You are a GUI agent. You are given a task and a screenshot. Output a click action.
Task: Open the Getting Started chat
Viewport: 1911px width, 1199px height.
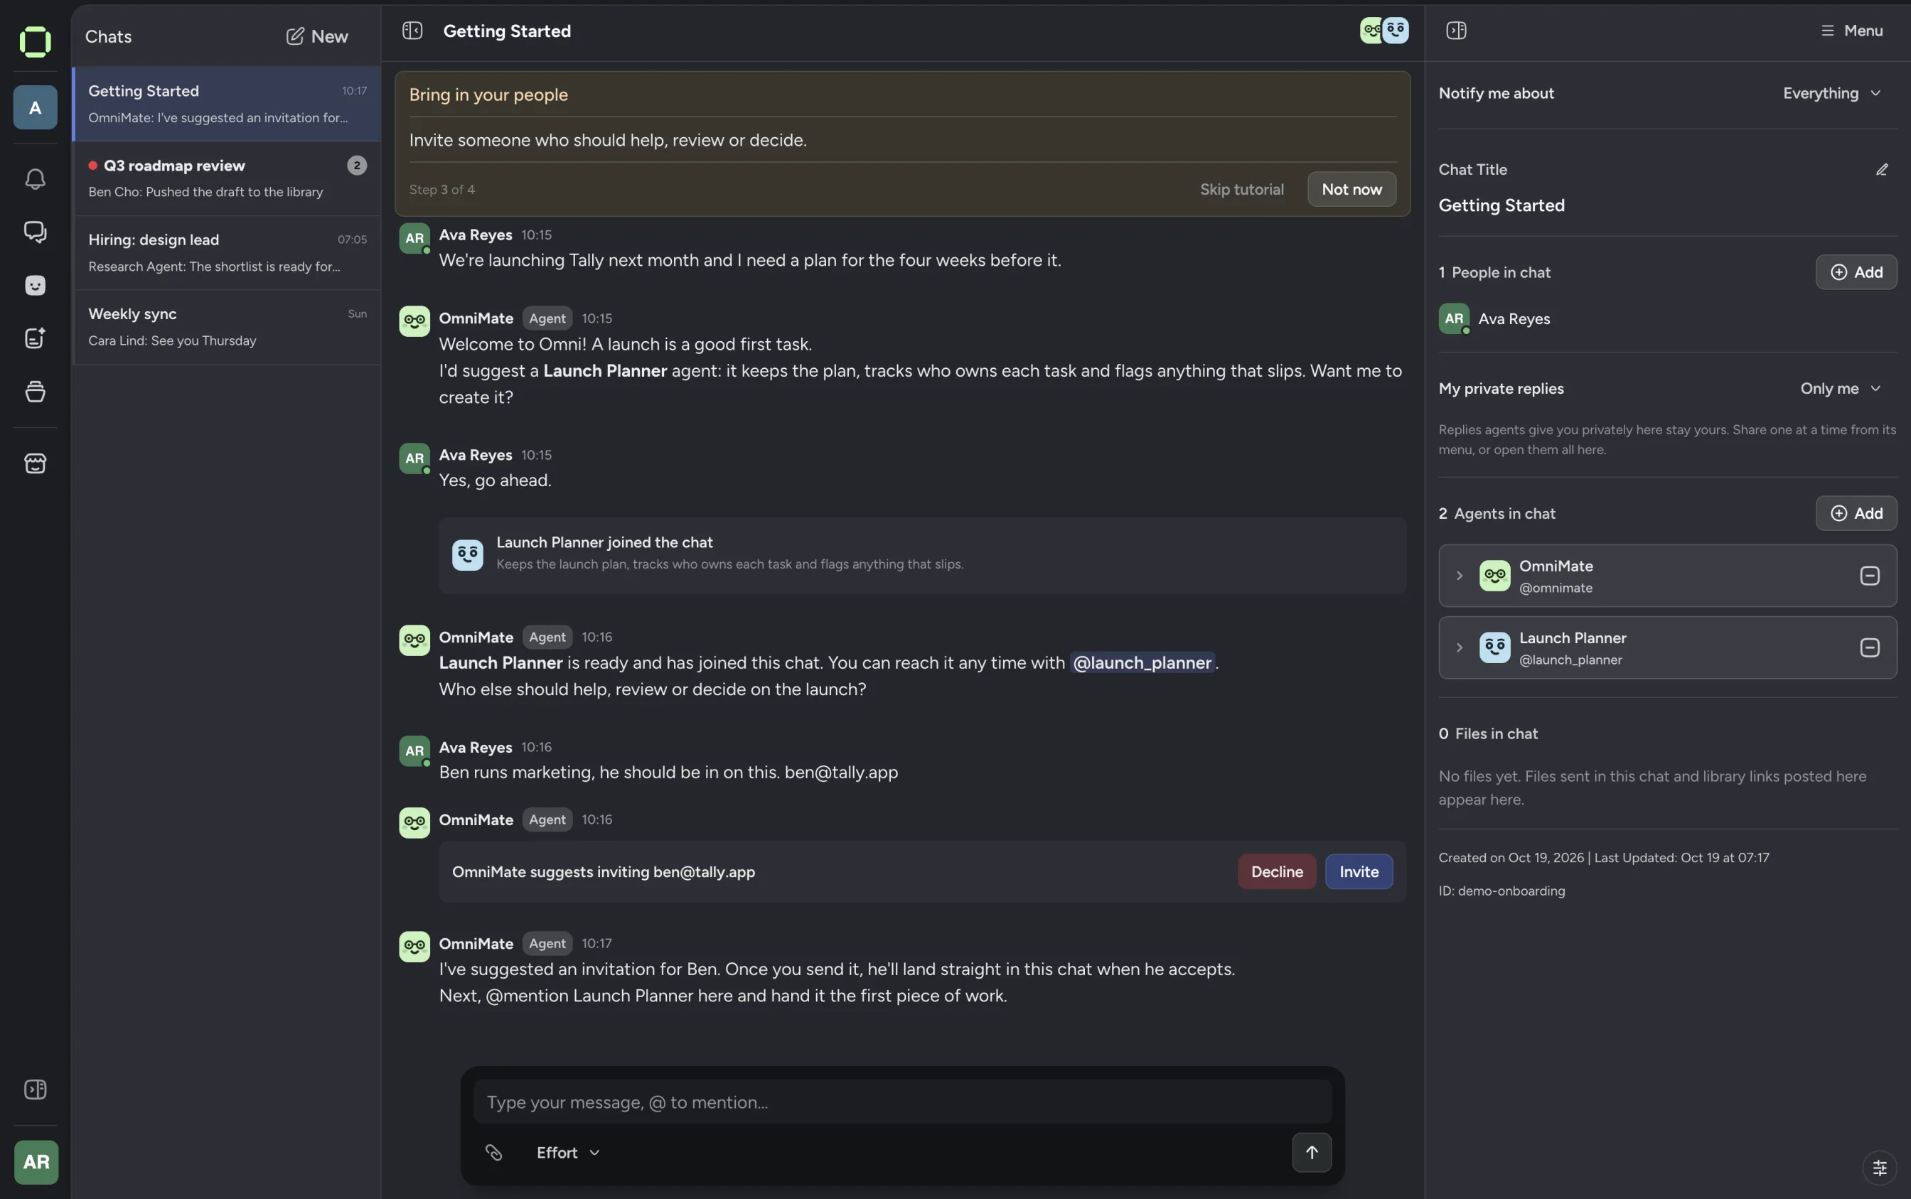(x=227, y=104)
